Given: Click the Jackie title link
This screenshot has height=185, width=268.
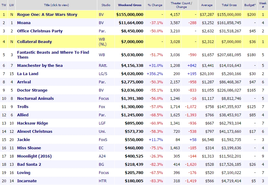Looking at the screenshot, I should (x=24, y=140).
